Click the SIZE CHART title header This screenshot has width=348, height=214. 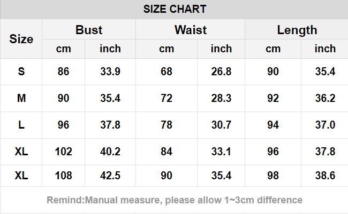tap(175, 9)
